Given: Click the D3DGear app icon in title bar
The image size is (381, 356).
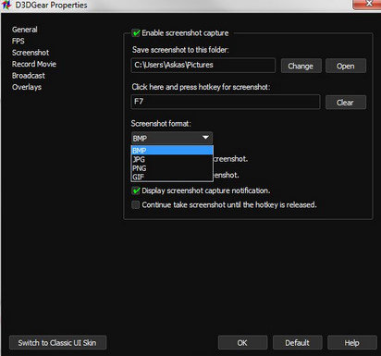Looking at the screenshot, I should click(x=6, y=5).
